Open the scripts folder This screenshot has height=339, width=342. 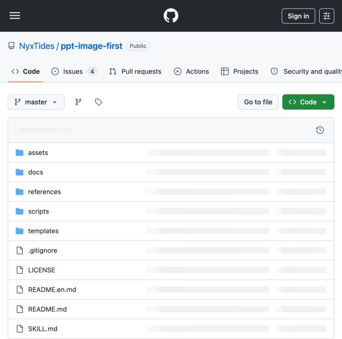pos(38,212)
